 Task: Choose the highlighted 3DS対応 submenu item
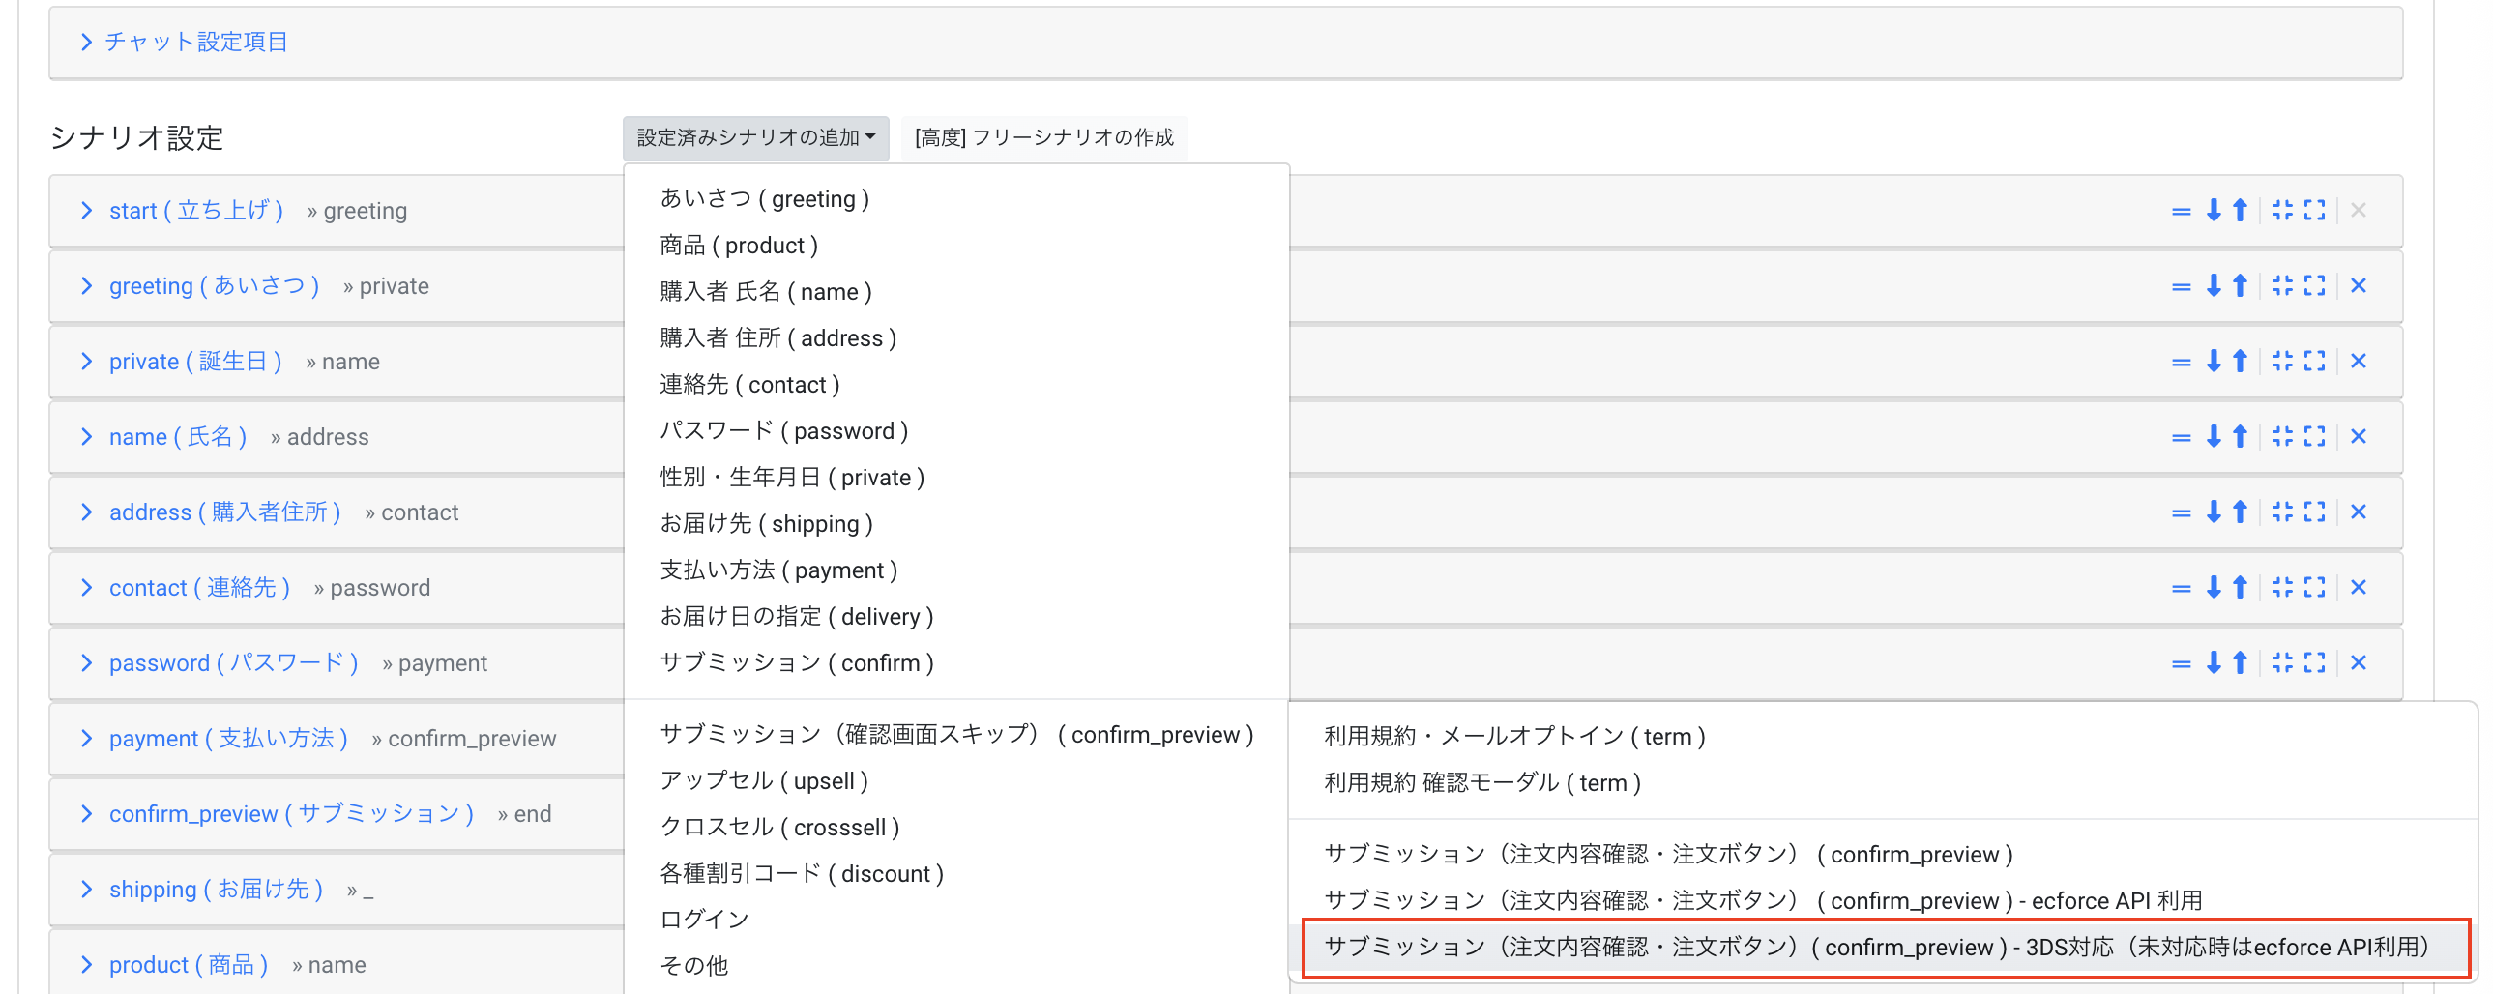click(x=1878, y=947)
